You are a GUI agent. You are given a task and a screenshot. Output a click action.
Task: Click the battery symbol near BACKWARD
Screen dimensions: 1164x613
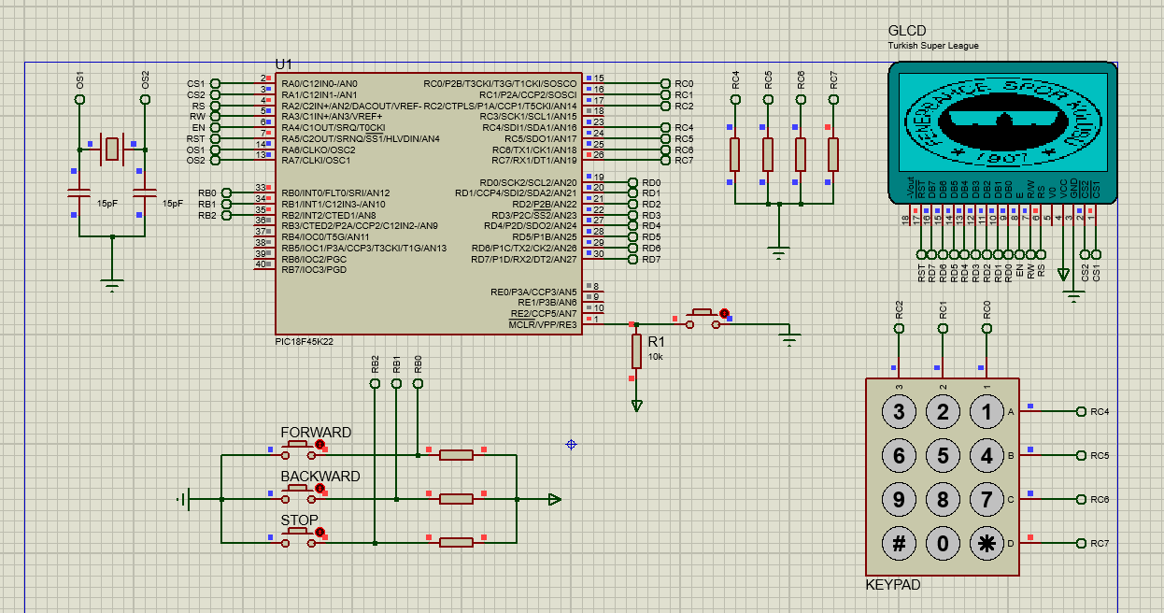coord(185,499)
